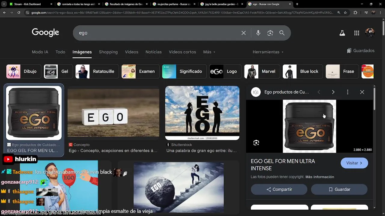Filter images by Significado chip

pyautogui.click(x=184, y=71)
